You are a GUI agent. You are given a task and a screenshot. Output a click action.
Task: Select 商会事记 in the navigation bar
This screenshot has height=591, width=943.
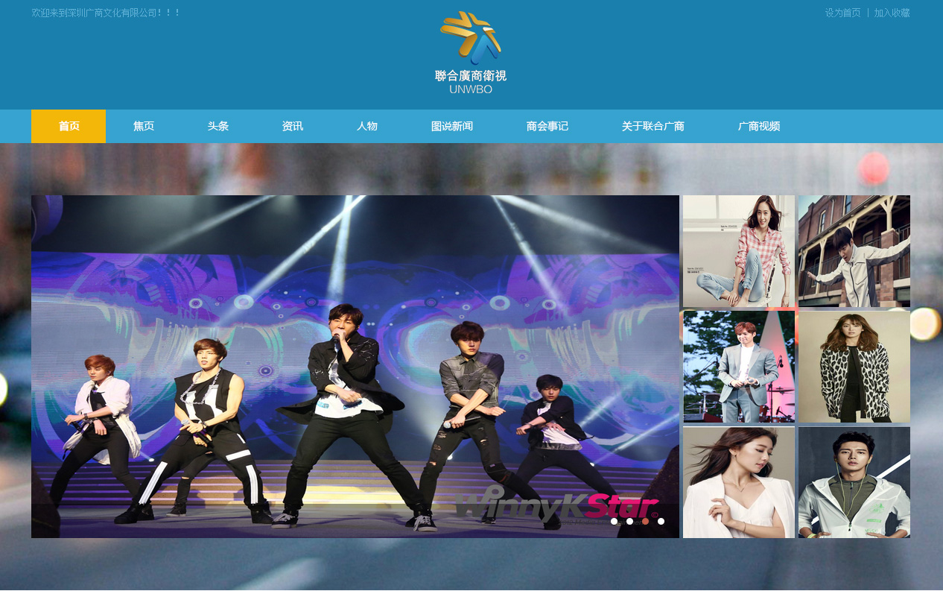point(547,126)
